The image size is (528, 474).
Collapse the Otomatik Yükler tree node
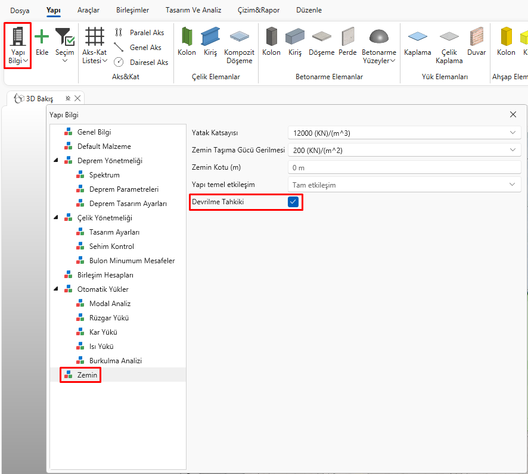click(x=56, y=289)
